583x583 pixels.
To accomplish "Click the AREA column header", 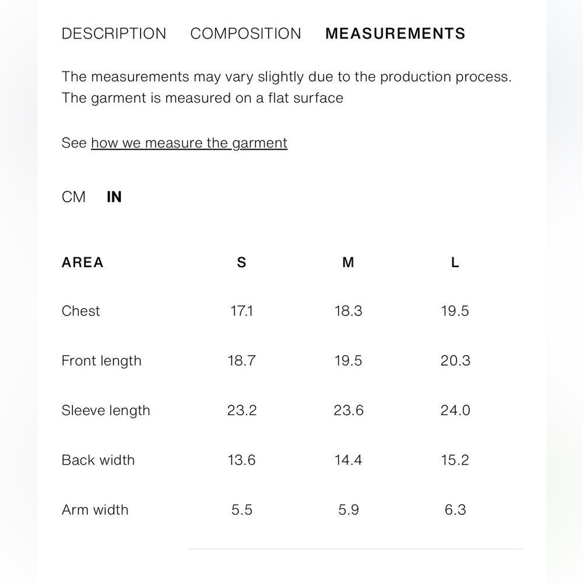I will click(83, 262).
